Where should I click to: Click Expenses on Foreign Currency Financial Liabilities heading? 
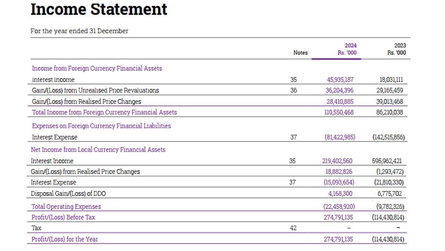[101, 126]
